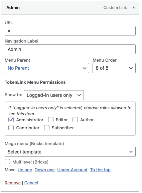The width and height of the screenshot is (142, 193).
Task: Open the Show to dropdown
Action: click(54, 95)
